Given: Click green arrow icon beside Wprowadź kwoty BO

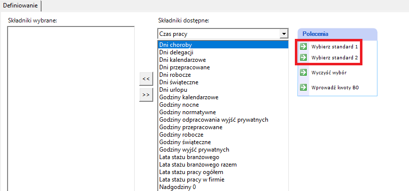Looking at the screenshot, I should click(303, 88).
